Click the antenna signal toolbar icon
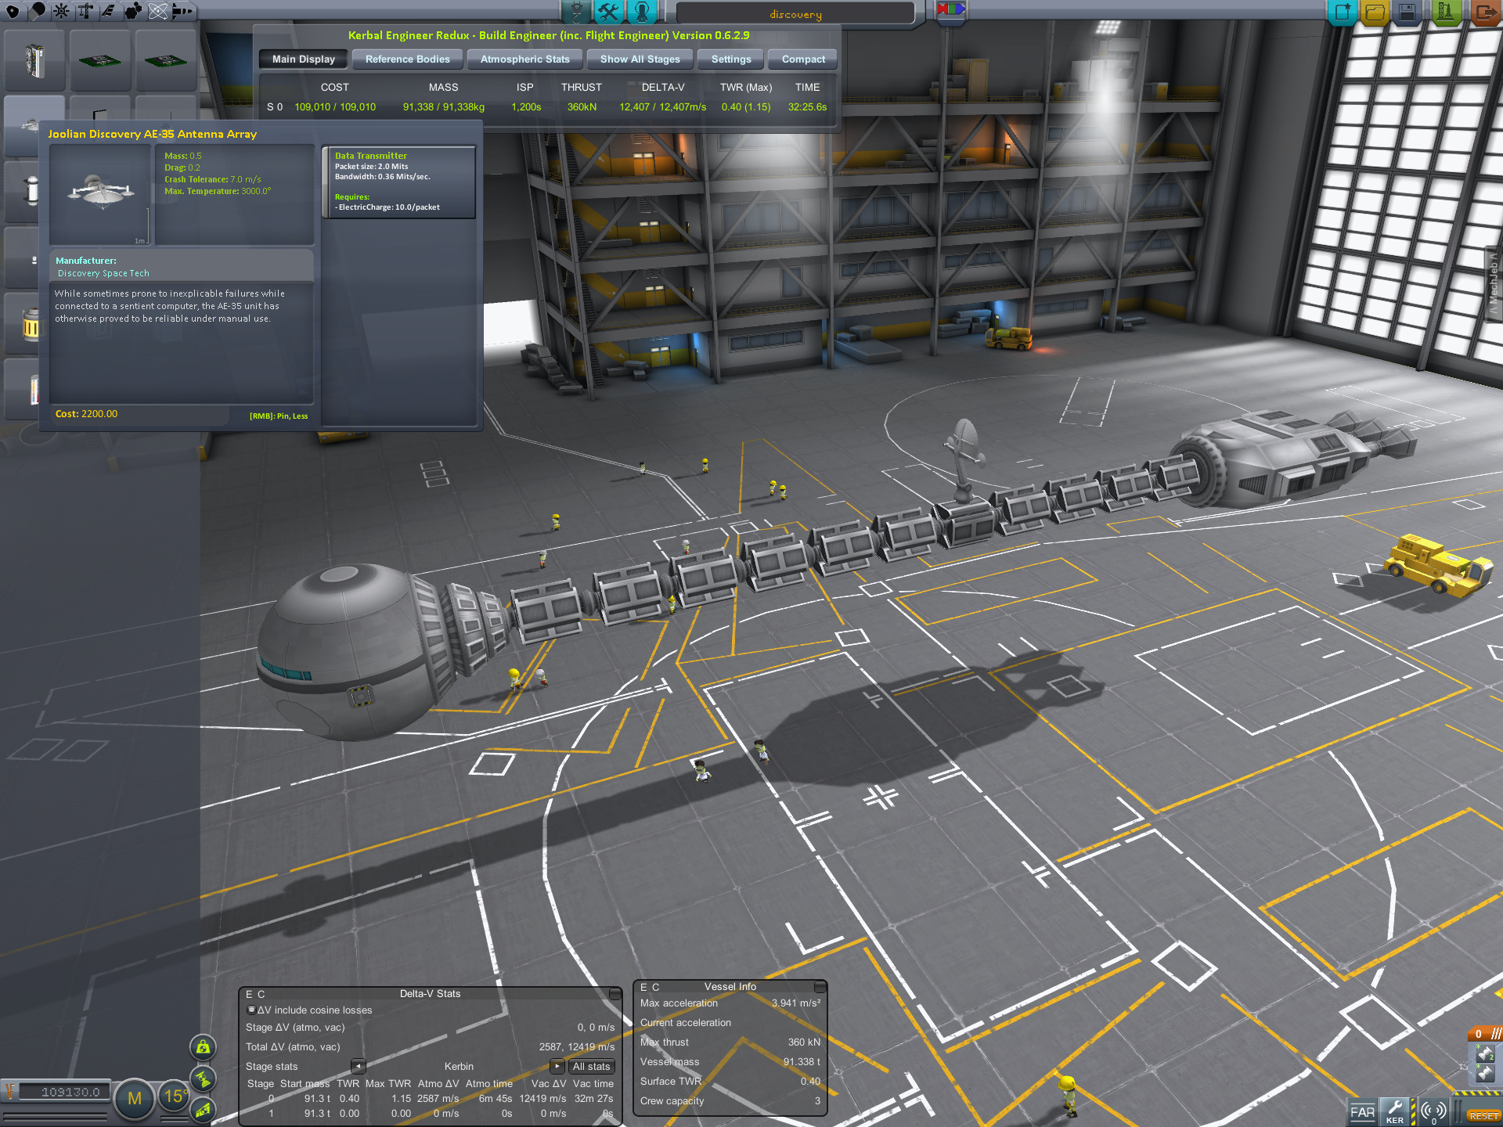Image resolution: width=1503 pixels, height=1127 pixels. coord(1434,1112)
